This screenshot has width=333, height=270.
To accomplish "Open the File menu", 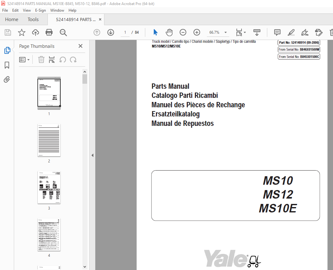I will 5,10.
